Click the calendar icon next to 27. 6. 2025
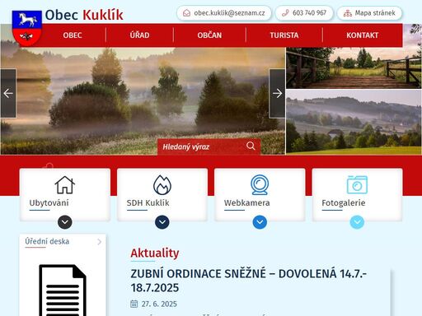Image resolution: width=422 pixels, height=316 pixels. click(x=134, y=304)
